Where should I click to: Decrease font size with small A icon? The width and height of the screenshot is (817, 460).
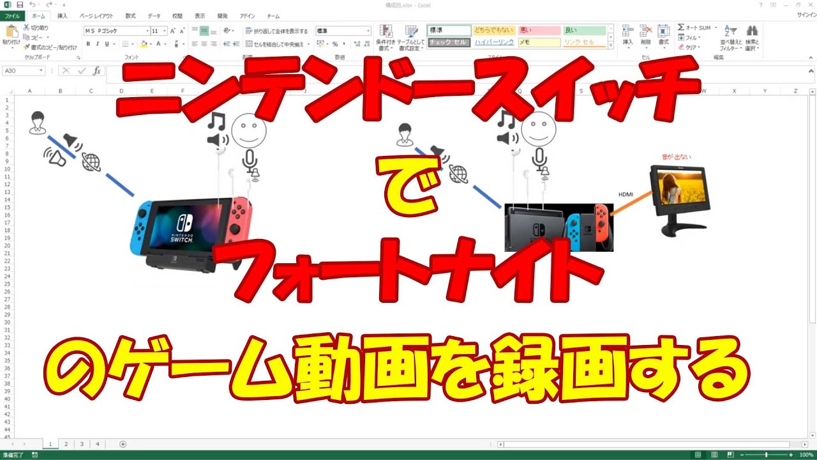[183, 31]
